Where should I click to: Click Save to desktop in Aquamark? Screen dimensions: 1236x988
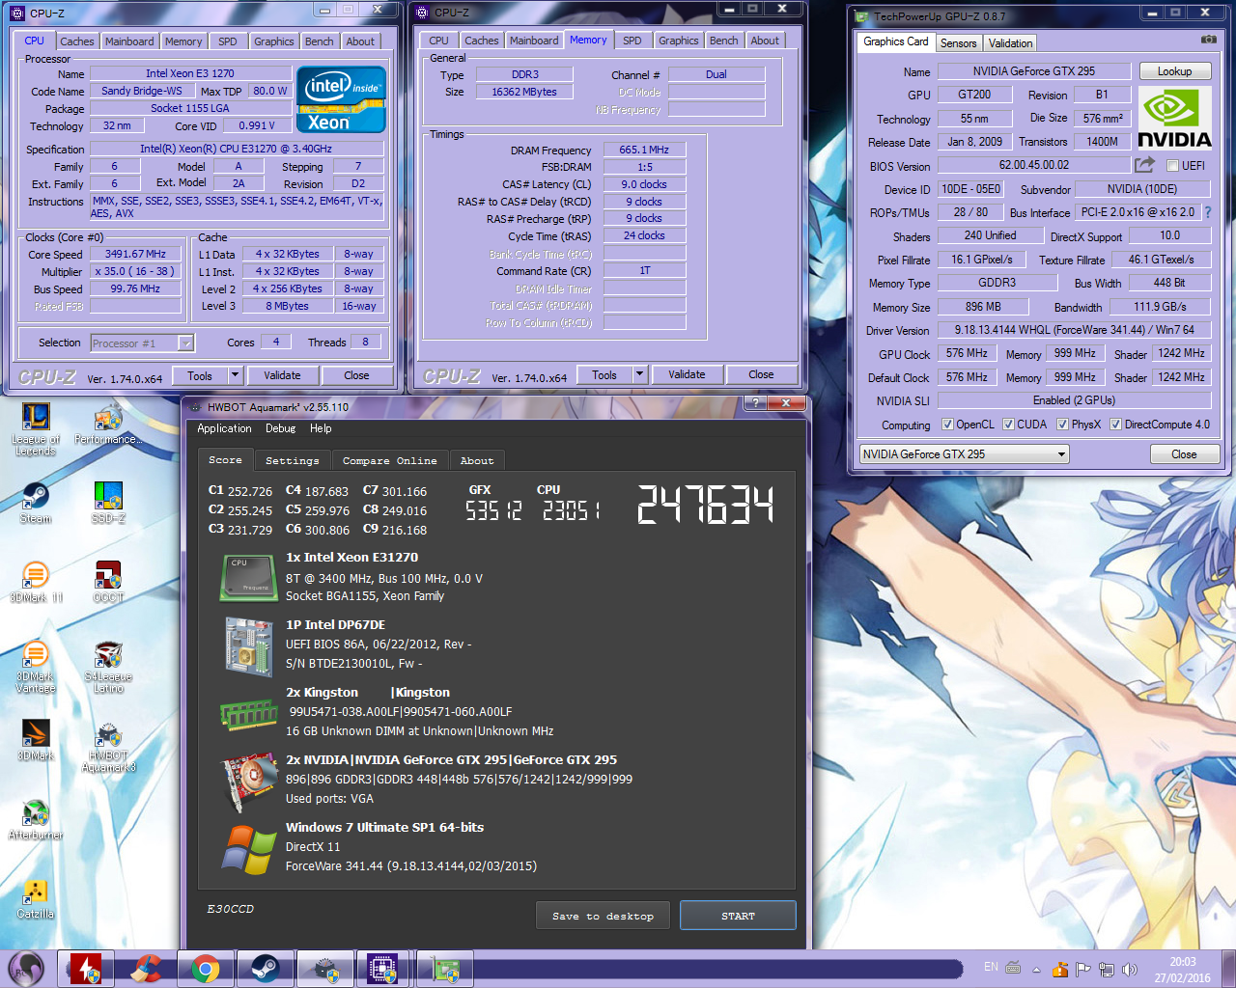pos(603,917)
